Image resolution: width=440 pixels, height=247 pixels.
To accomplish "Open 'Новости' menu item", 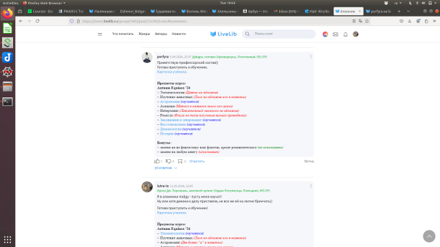I will tap(179, 34).
